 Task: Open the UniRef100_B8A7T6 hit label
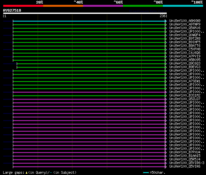pos(185,46)
